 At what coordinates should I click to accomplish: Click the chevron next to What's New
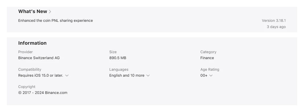[x=50, y=12]
